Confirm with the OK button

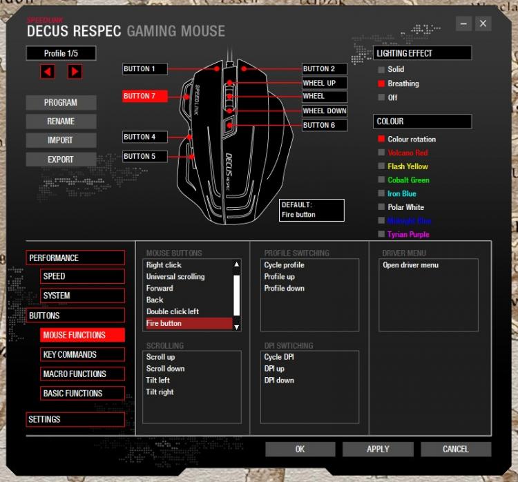(x=300, y=450)
